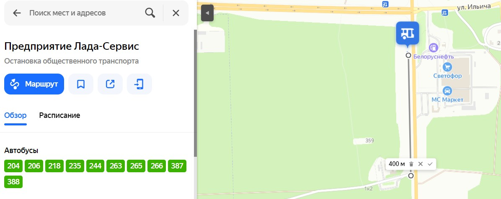The height and width of the screenshot is (199, 501).
Task: Open the МС Маркет car marker
Action: point(447,91)
